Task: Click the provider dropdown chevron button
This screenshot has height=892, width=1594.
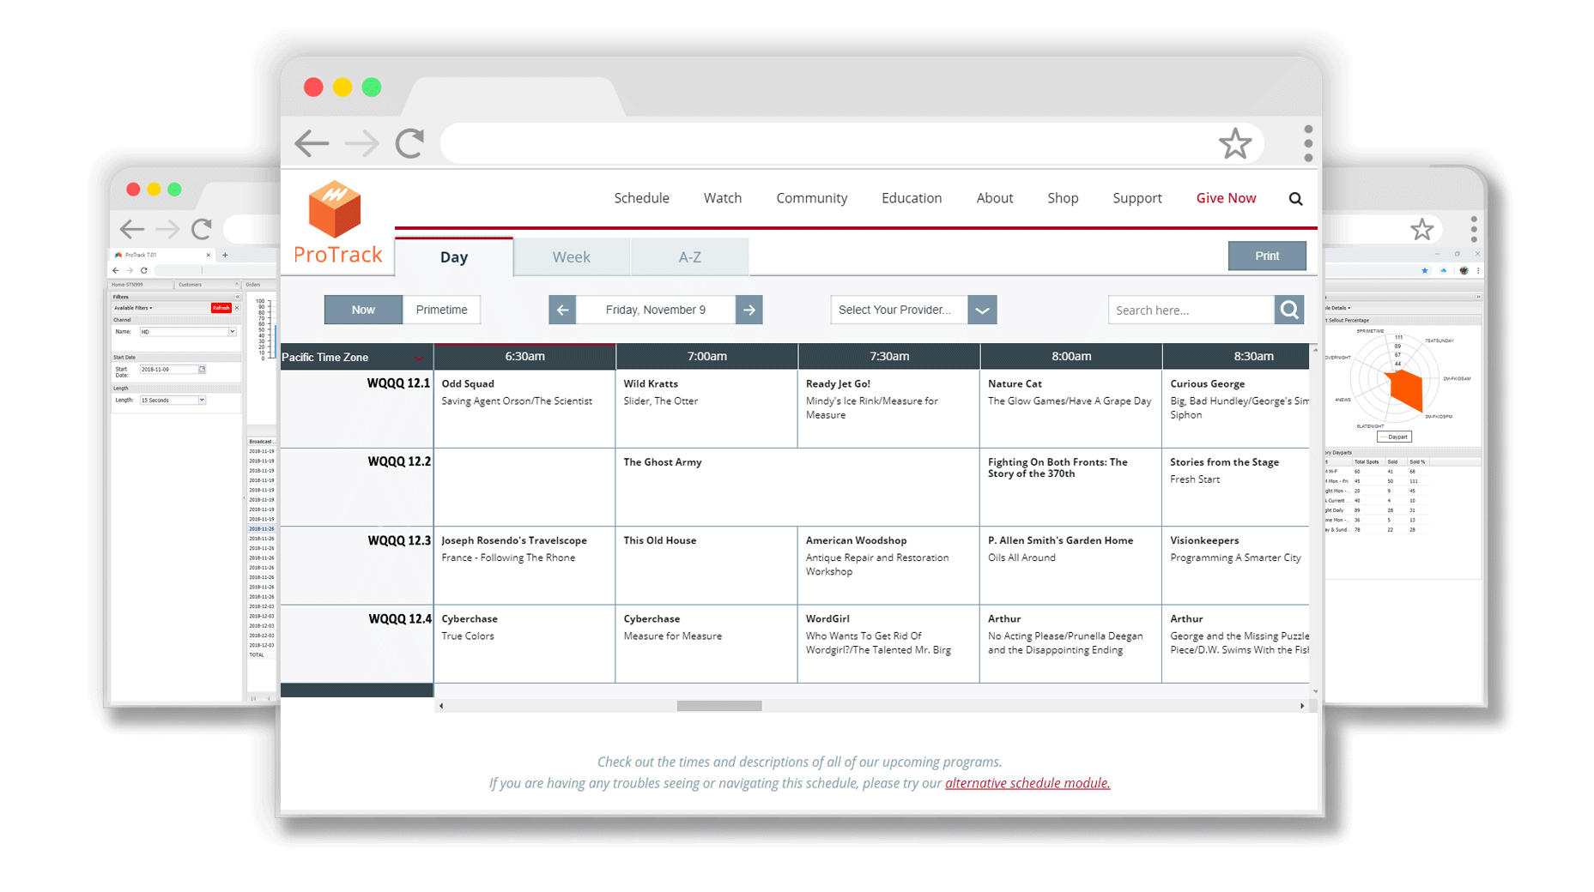Action: pyautogui.click(x=982, y=310)
